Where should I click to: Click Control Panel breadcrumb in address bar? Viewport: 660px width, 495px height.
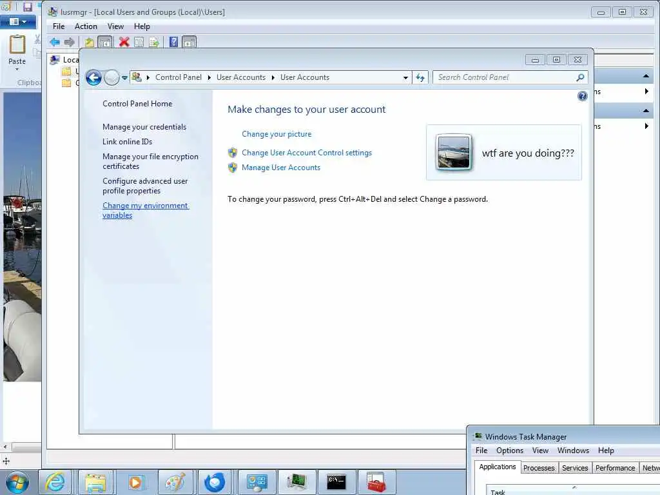pyautogui.click(x=179, y=77)
